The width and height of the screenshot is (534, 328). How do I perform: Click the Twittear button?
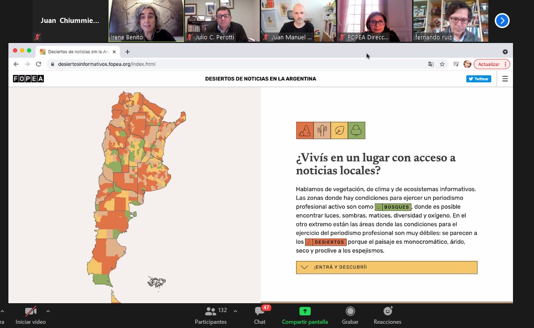(x=478, y=79)
